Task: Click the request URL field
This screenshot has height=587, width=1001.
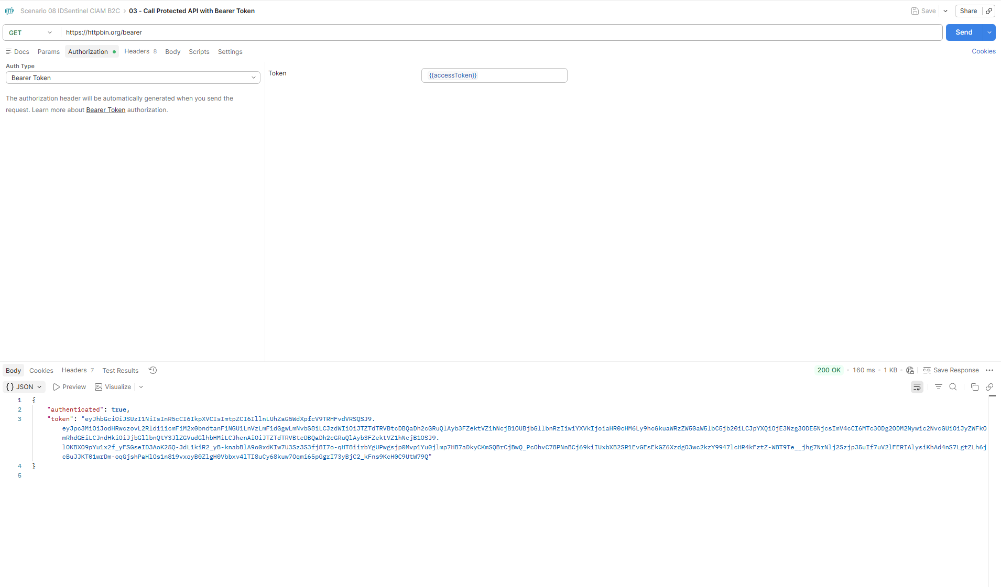Action: 501,32
